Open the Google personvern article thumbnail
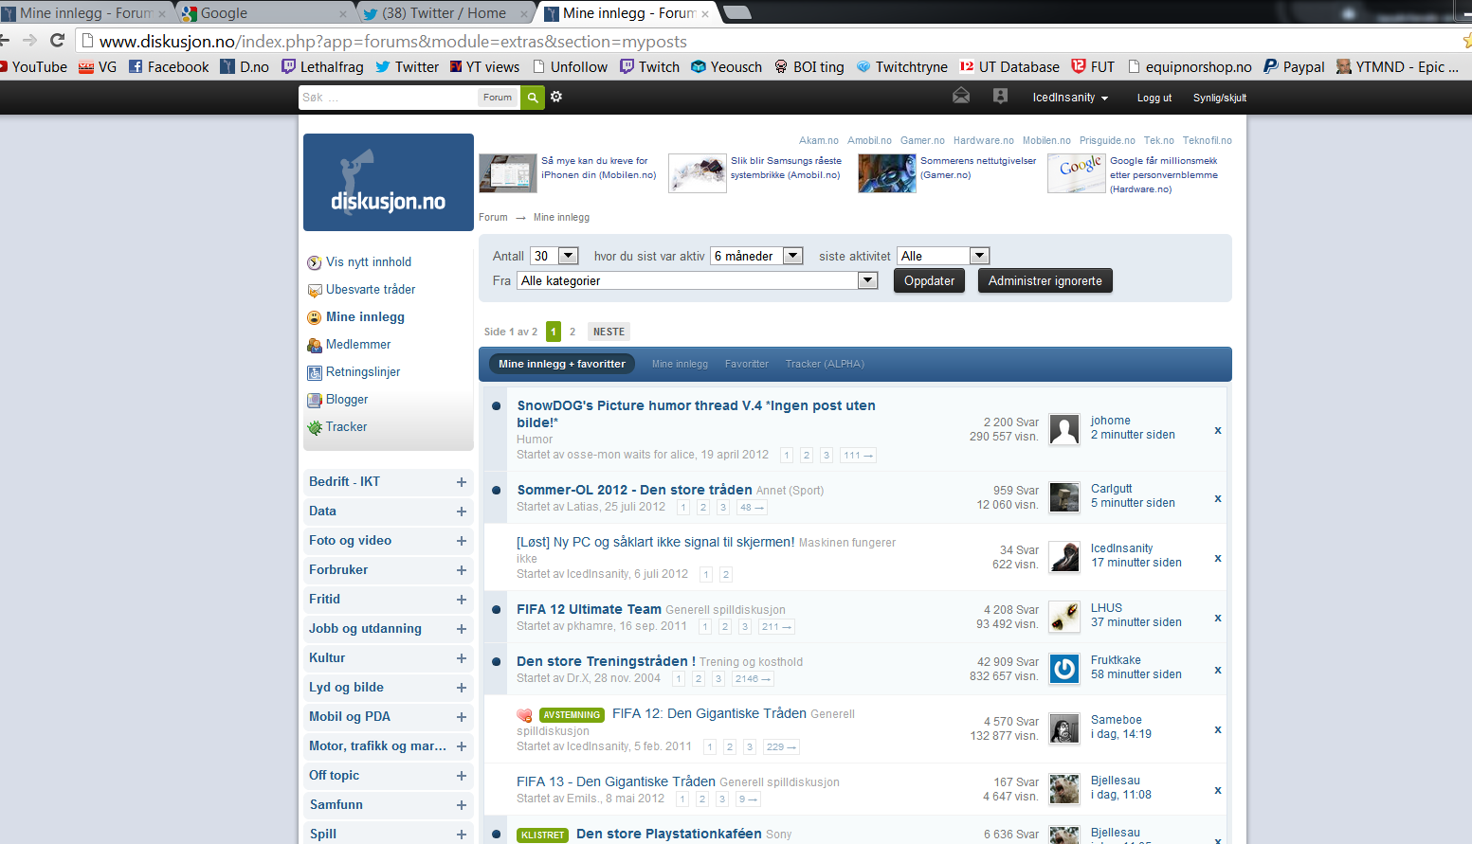1472x844 pixels. coord(1077,173)
